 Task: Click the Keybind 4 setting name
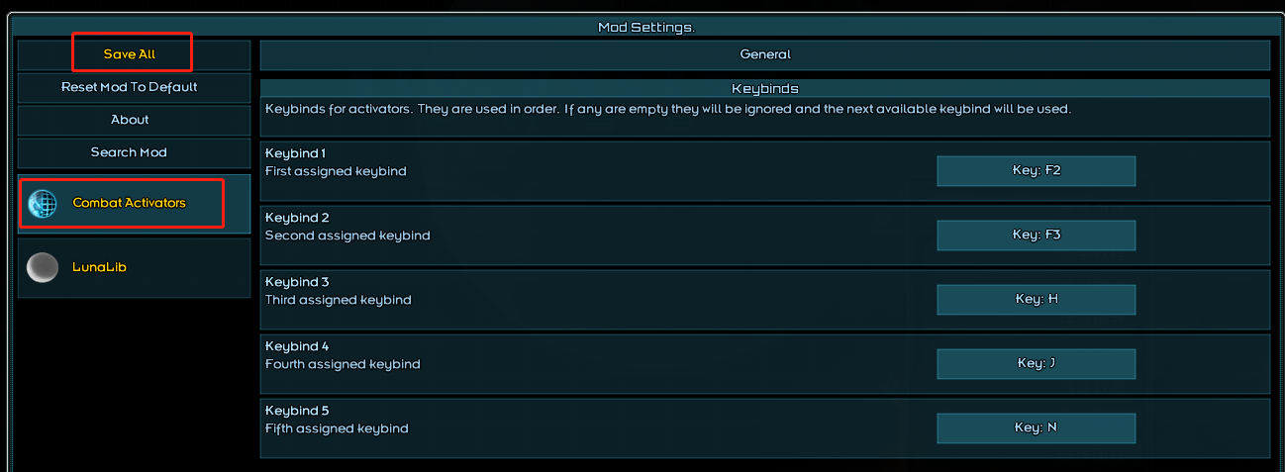297,346
